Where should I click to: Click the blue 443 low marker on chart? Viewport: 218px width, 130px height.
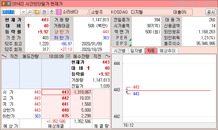pos(136,94)
